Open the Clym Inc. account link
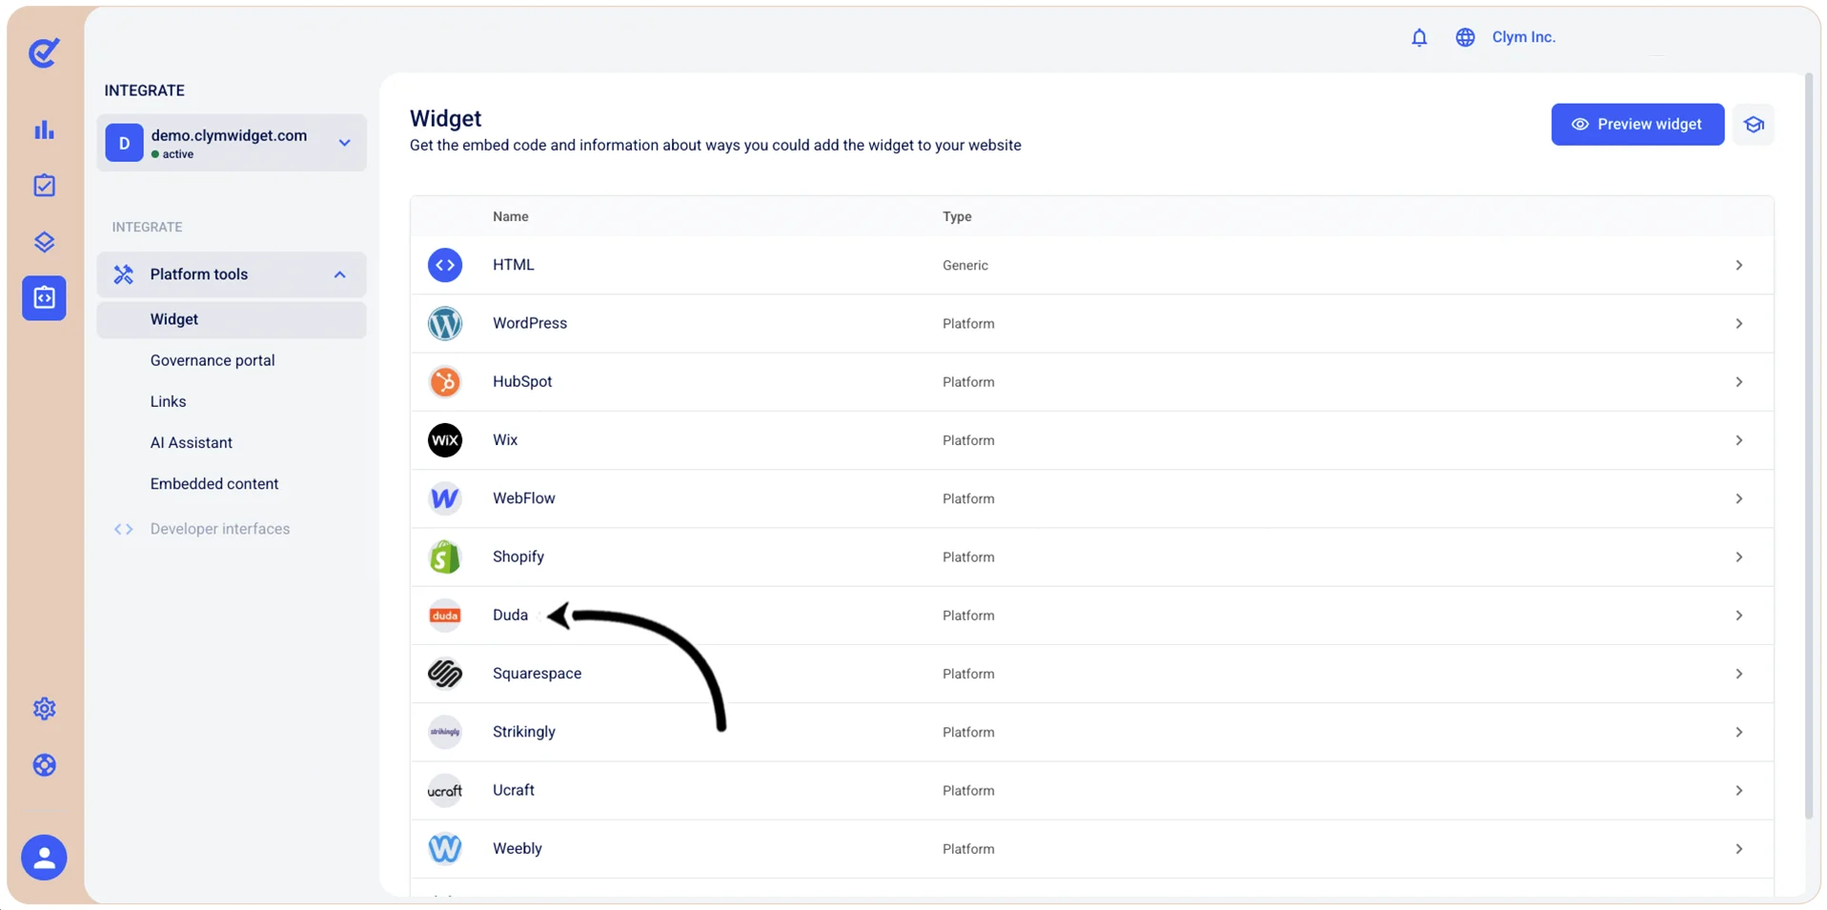 coord(1523,37)
